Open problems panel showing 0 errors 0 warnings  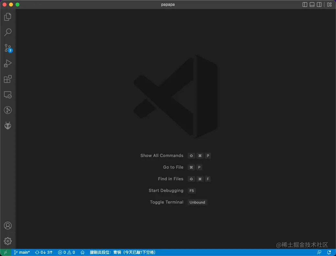[x=66, y=252]
